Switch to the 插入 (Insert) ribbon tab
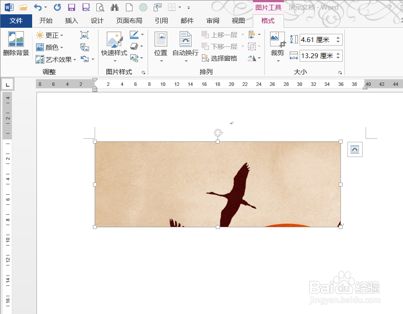403x314 pixels. pos(72,20)
